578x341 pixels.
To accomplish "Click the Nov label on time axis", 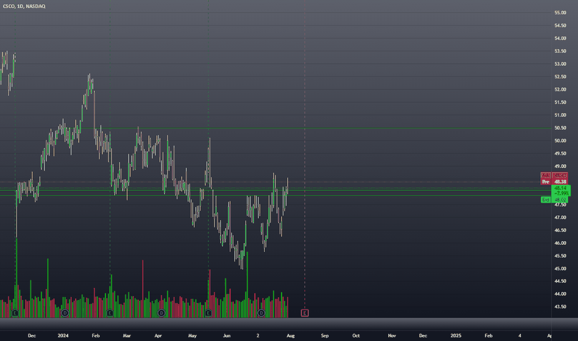I will pos(392,335).
